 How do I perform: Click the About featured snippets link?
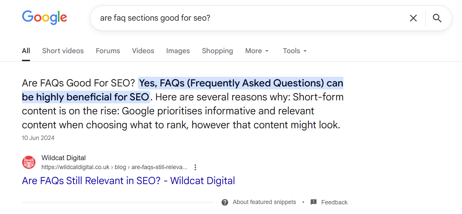tap(264, 202)
